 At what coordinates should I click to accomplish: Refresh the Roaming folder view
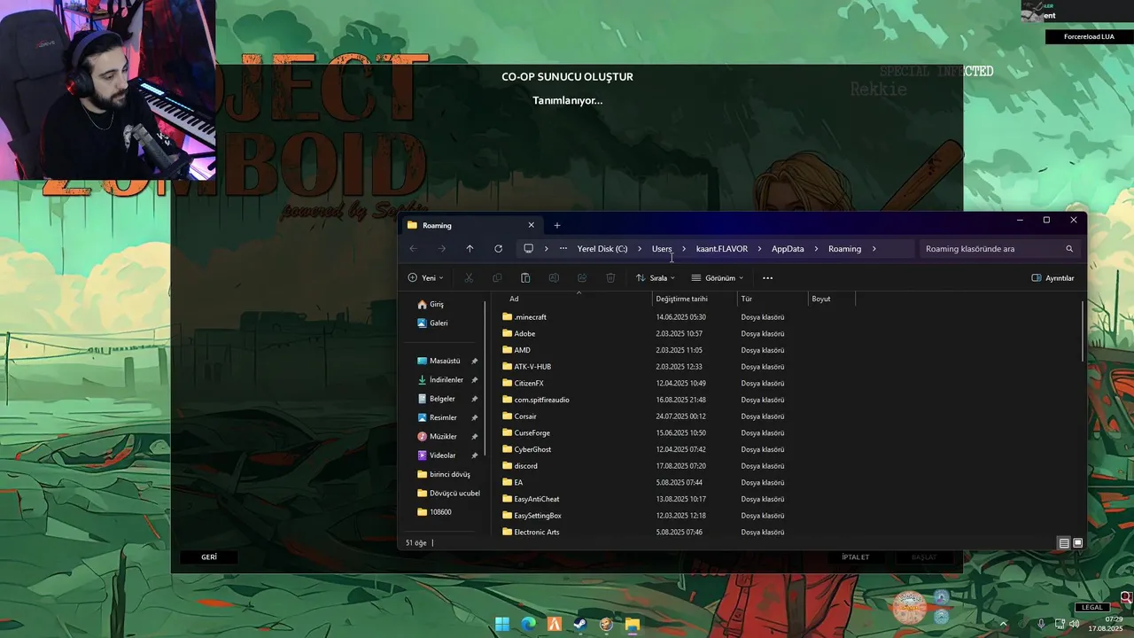pos(498,249)
